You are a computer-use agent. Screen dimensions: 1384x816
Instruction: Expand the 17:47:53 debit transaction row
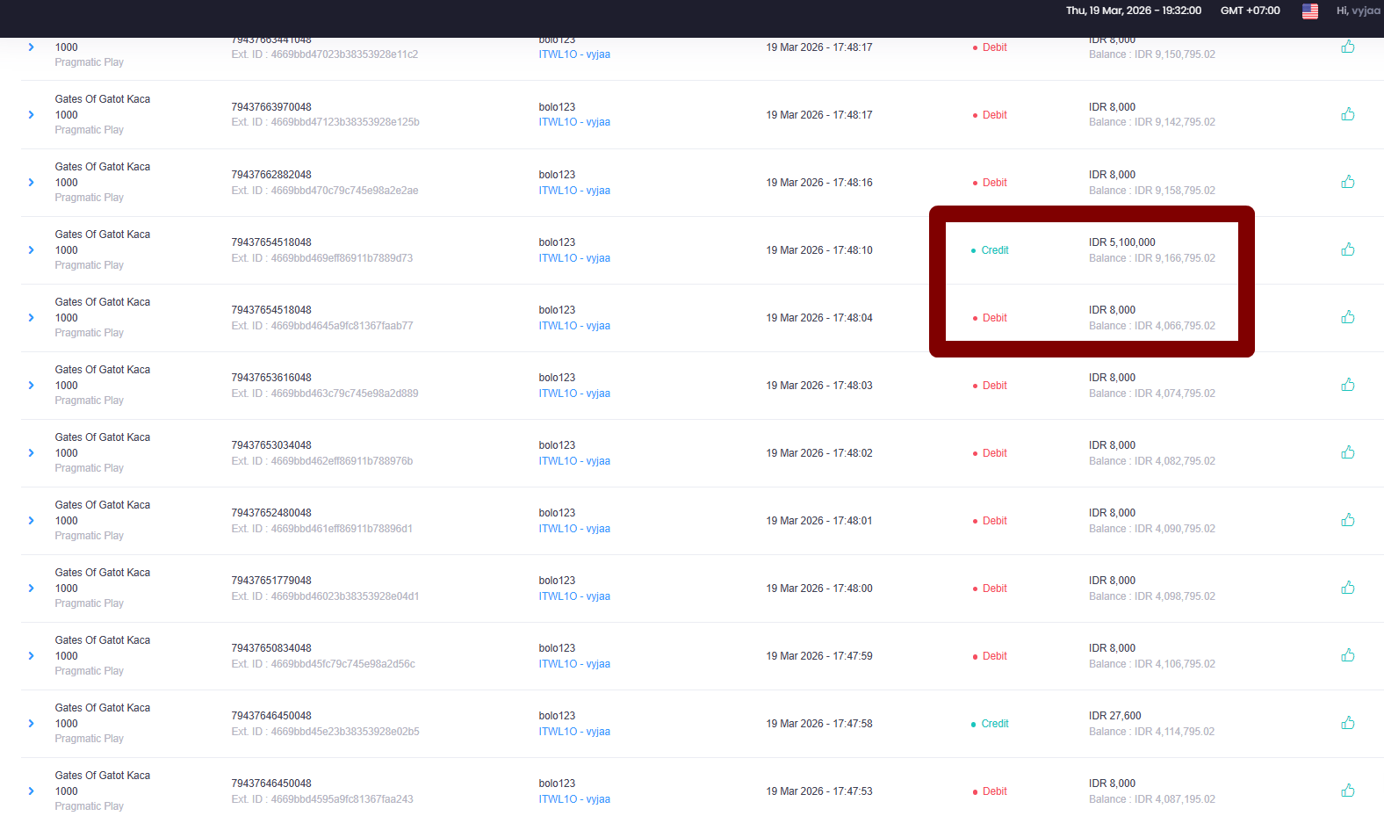[32, 791]
